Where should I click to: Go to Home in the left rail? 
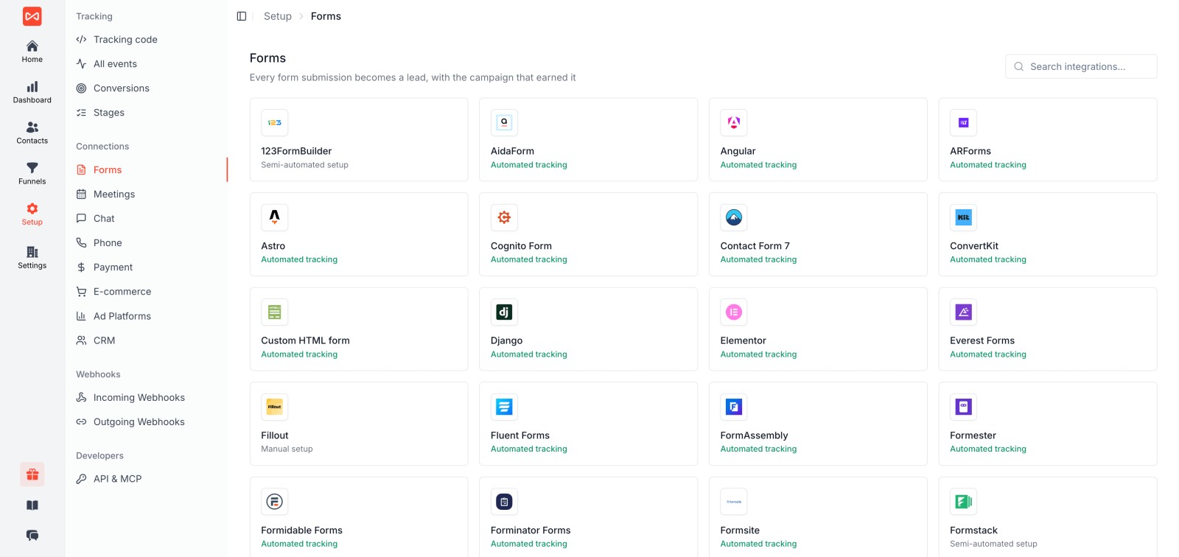[x=32, y=52]
